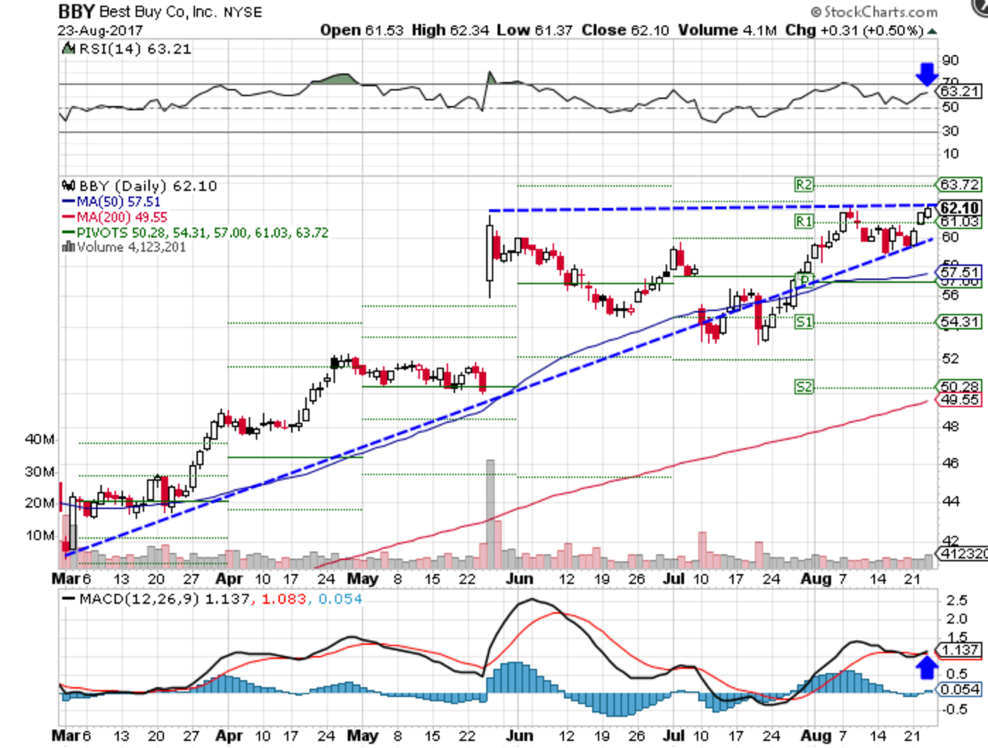This screenshot has width=988, height=748.
Task: Click the date 23-Aug-2017
Action: (x=100, y=31)
